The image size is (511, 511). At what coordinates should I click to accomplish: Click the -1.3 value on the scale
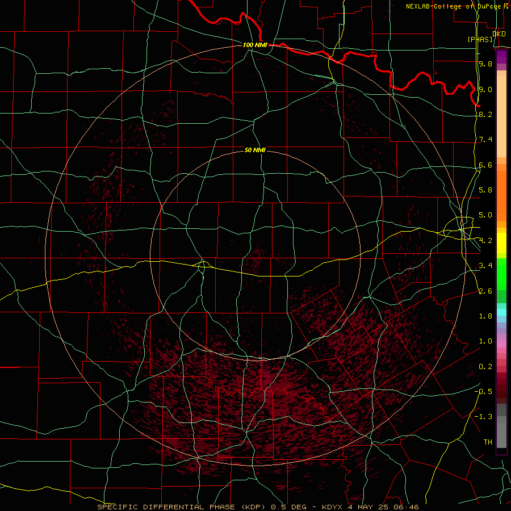pos(483,417)
